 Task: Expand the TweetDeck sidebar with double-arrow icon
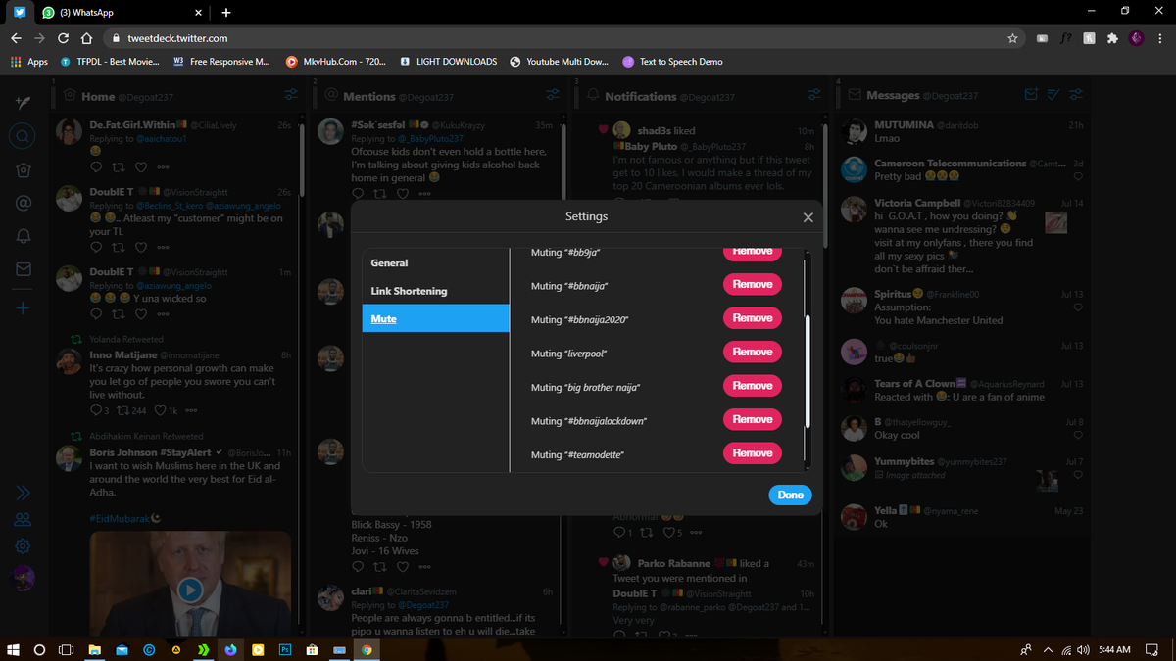(24, 492)
